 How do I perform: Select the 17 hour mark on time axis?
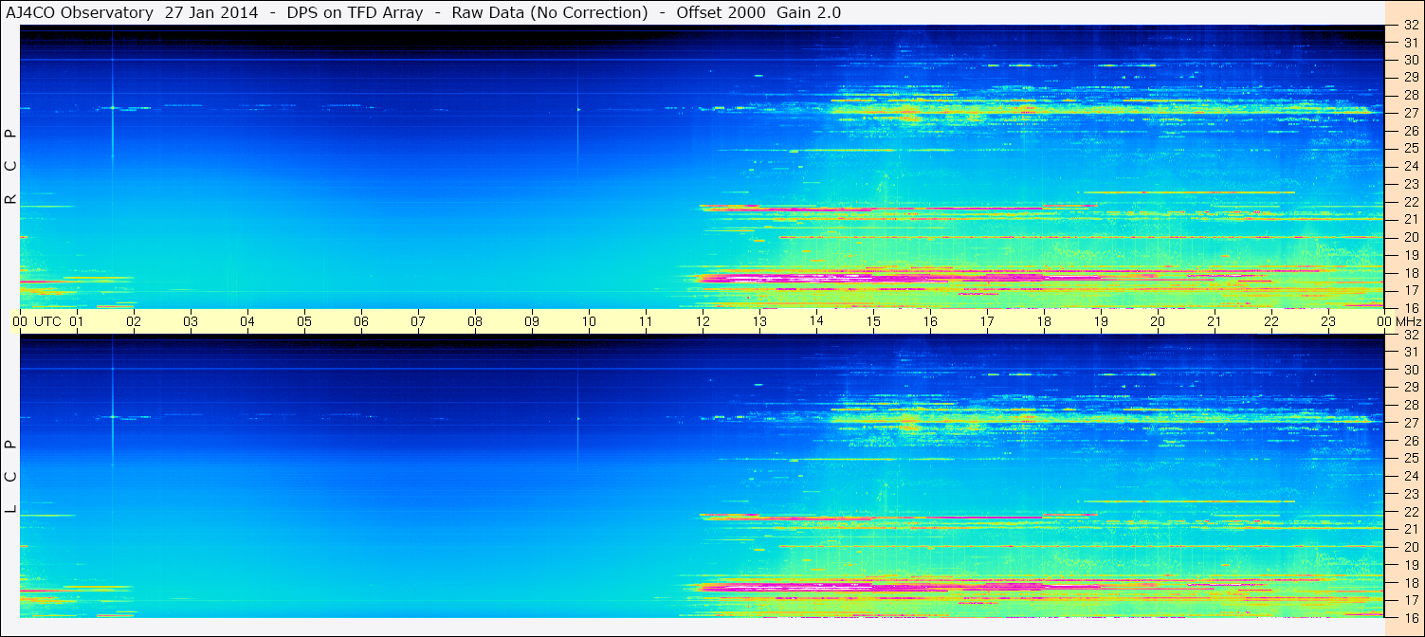(x=987, y=321)
